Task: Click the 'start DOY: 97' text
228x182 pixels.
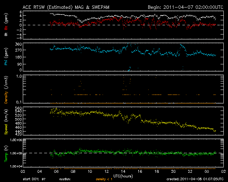Action: click(34, 179)
